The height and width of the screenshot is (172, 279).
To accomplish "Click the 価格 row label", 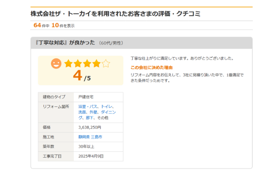I will [x=47, y=127].
